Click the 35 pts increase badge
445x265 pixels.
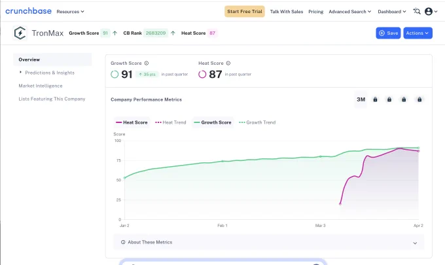pos(147,75)
